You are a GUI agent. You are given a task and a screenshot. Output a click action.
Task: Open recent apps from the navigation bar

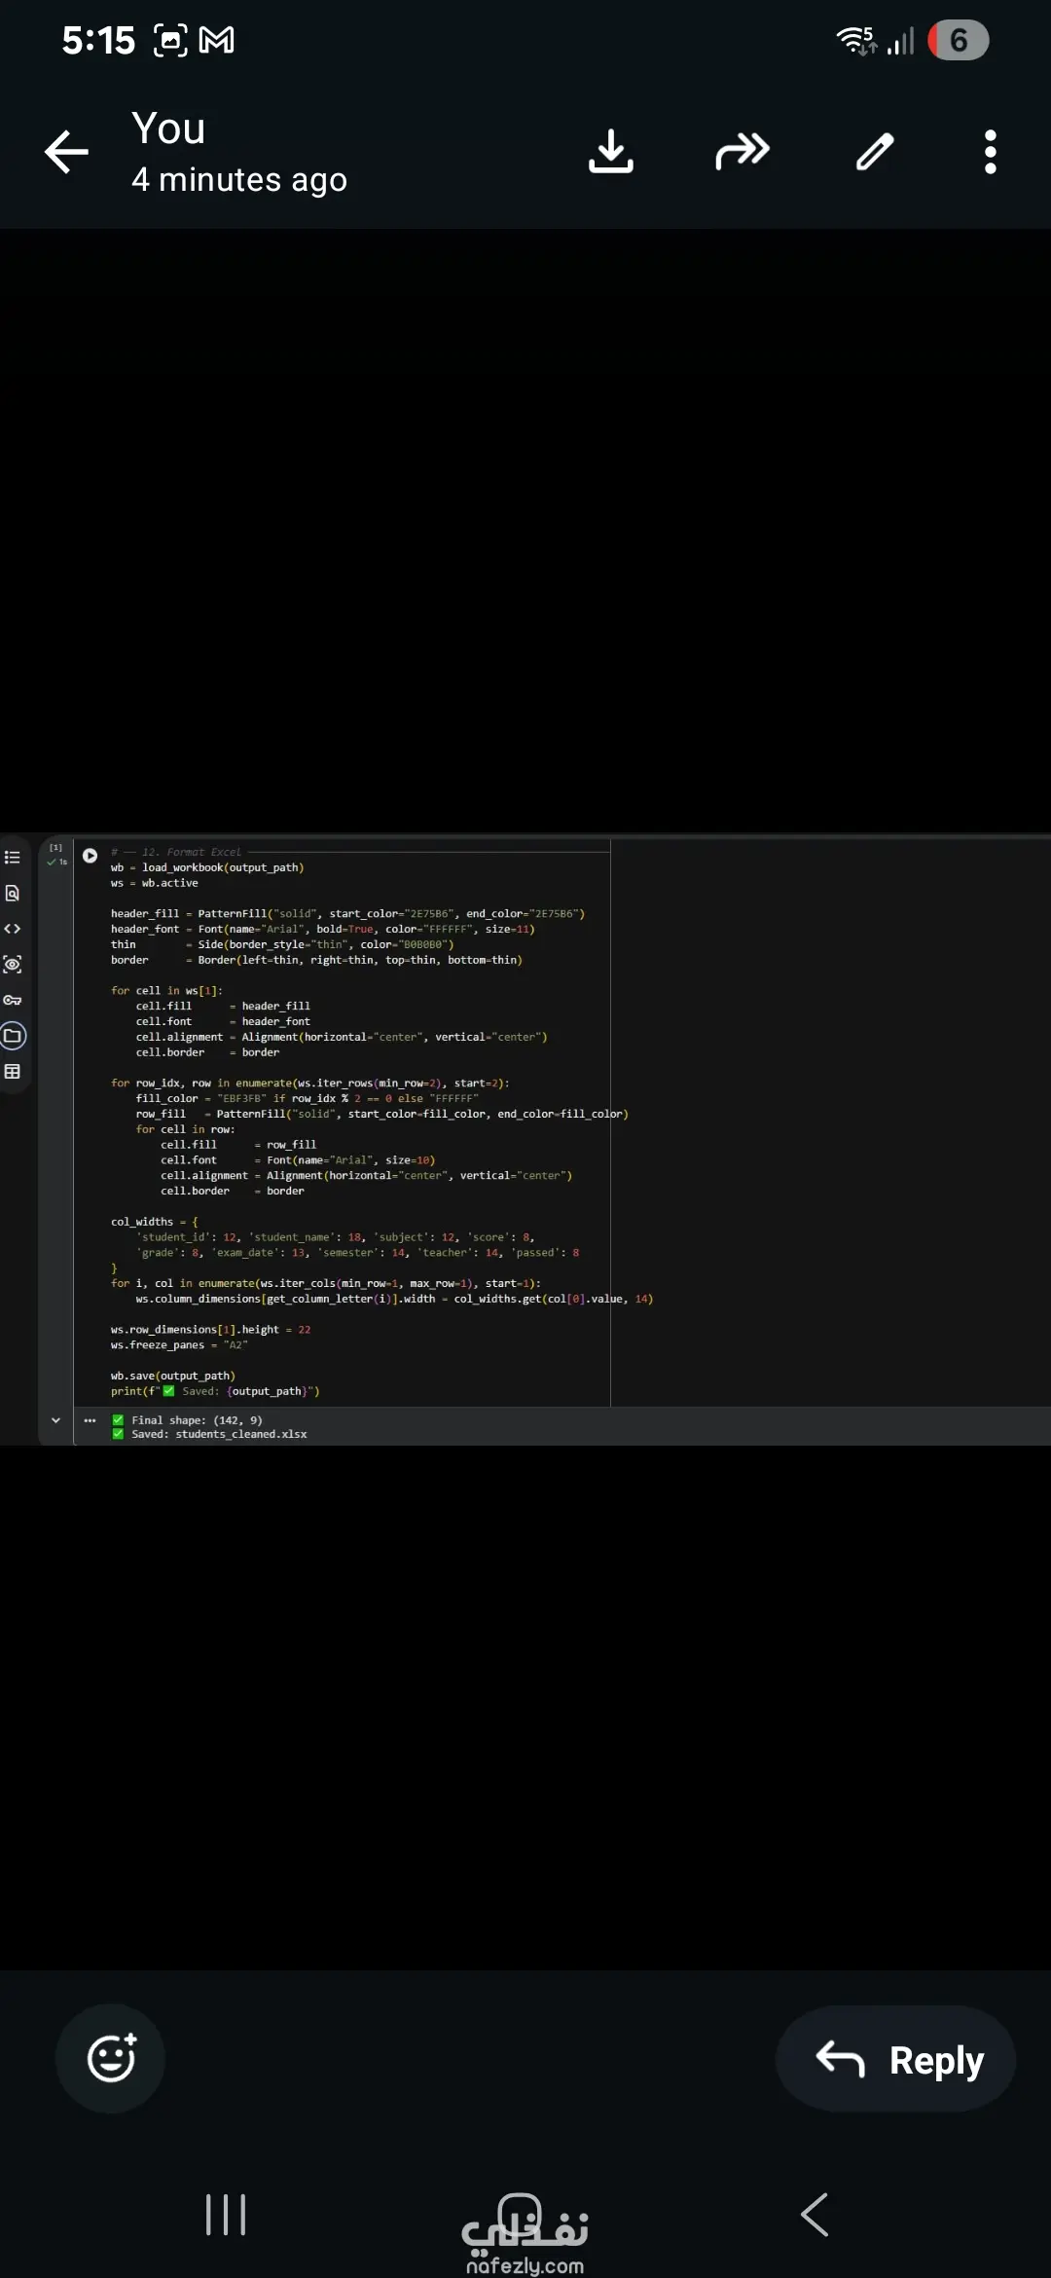pyautogui.click(x=226, y=2215)
